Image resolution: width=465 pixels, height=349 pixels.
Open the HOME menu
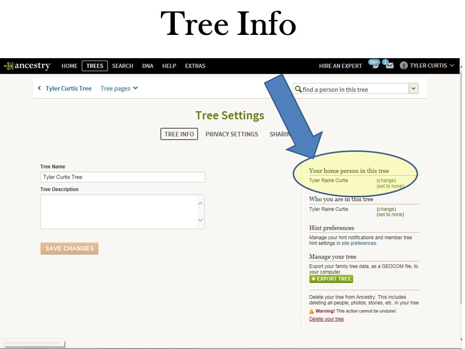click(x=69, y=66)
